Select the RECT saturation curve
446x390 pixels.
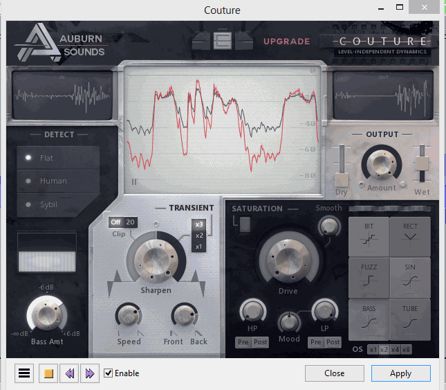coord(410,237)
